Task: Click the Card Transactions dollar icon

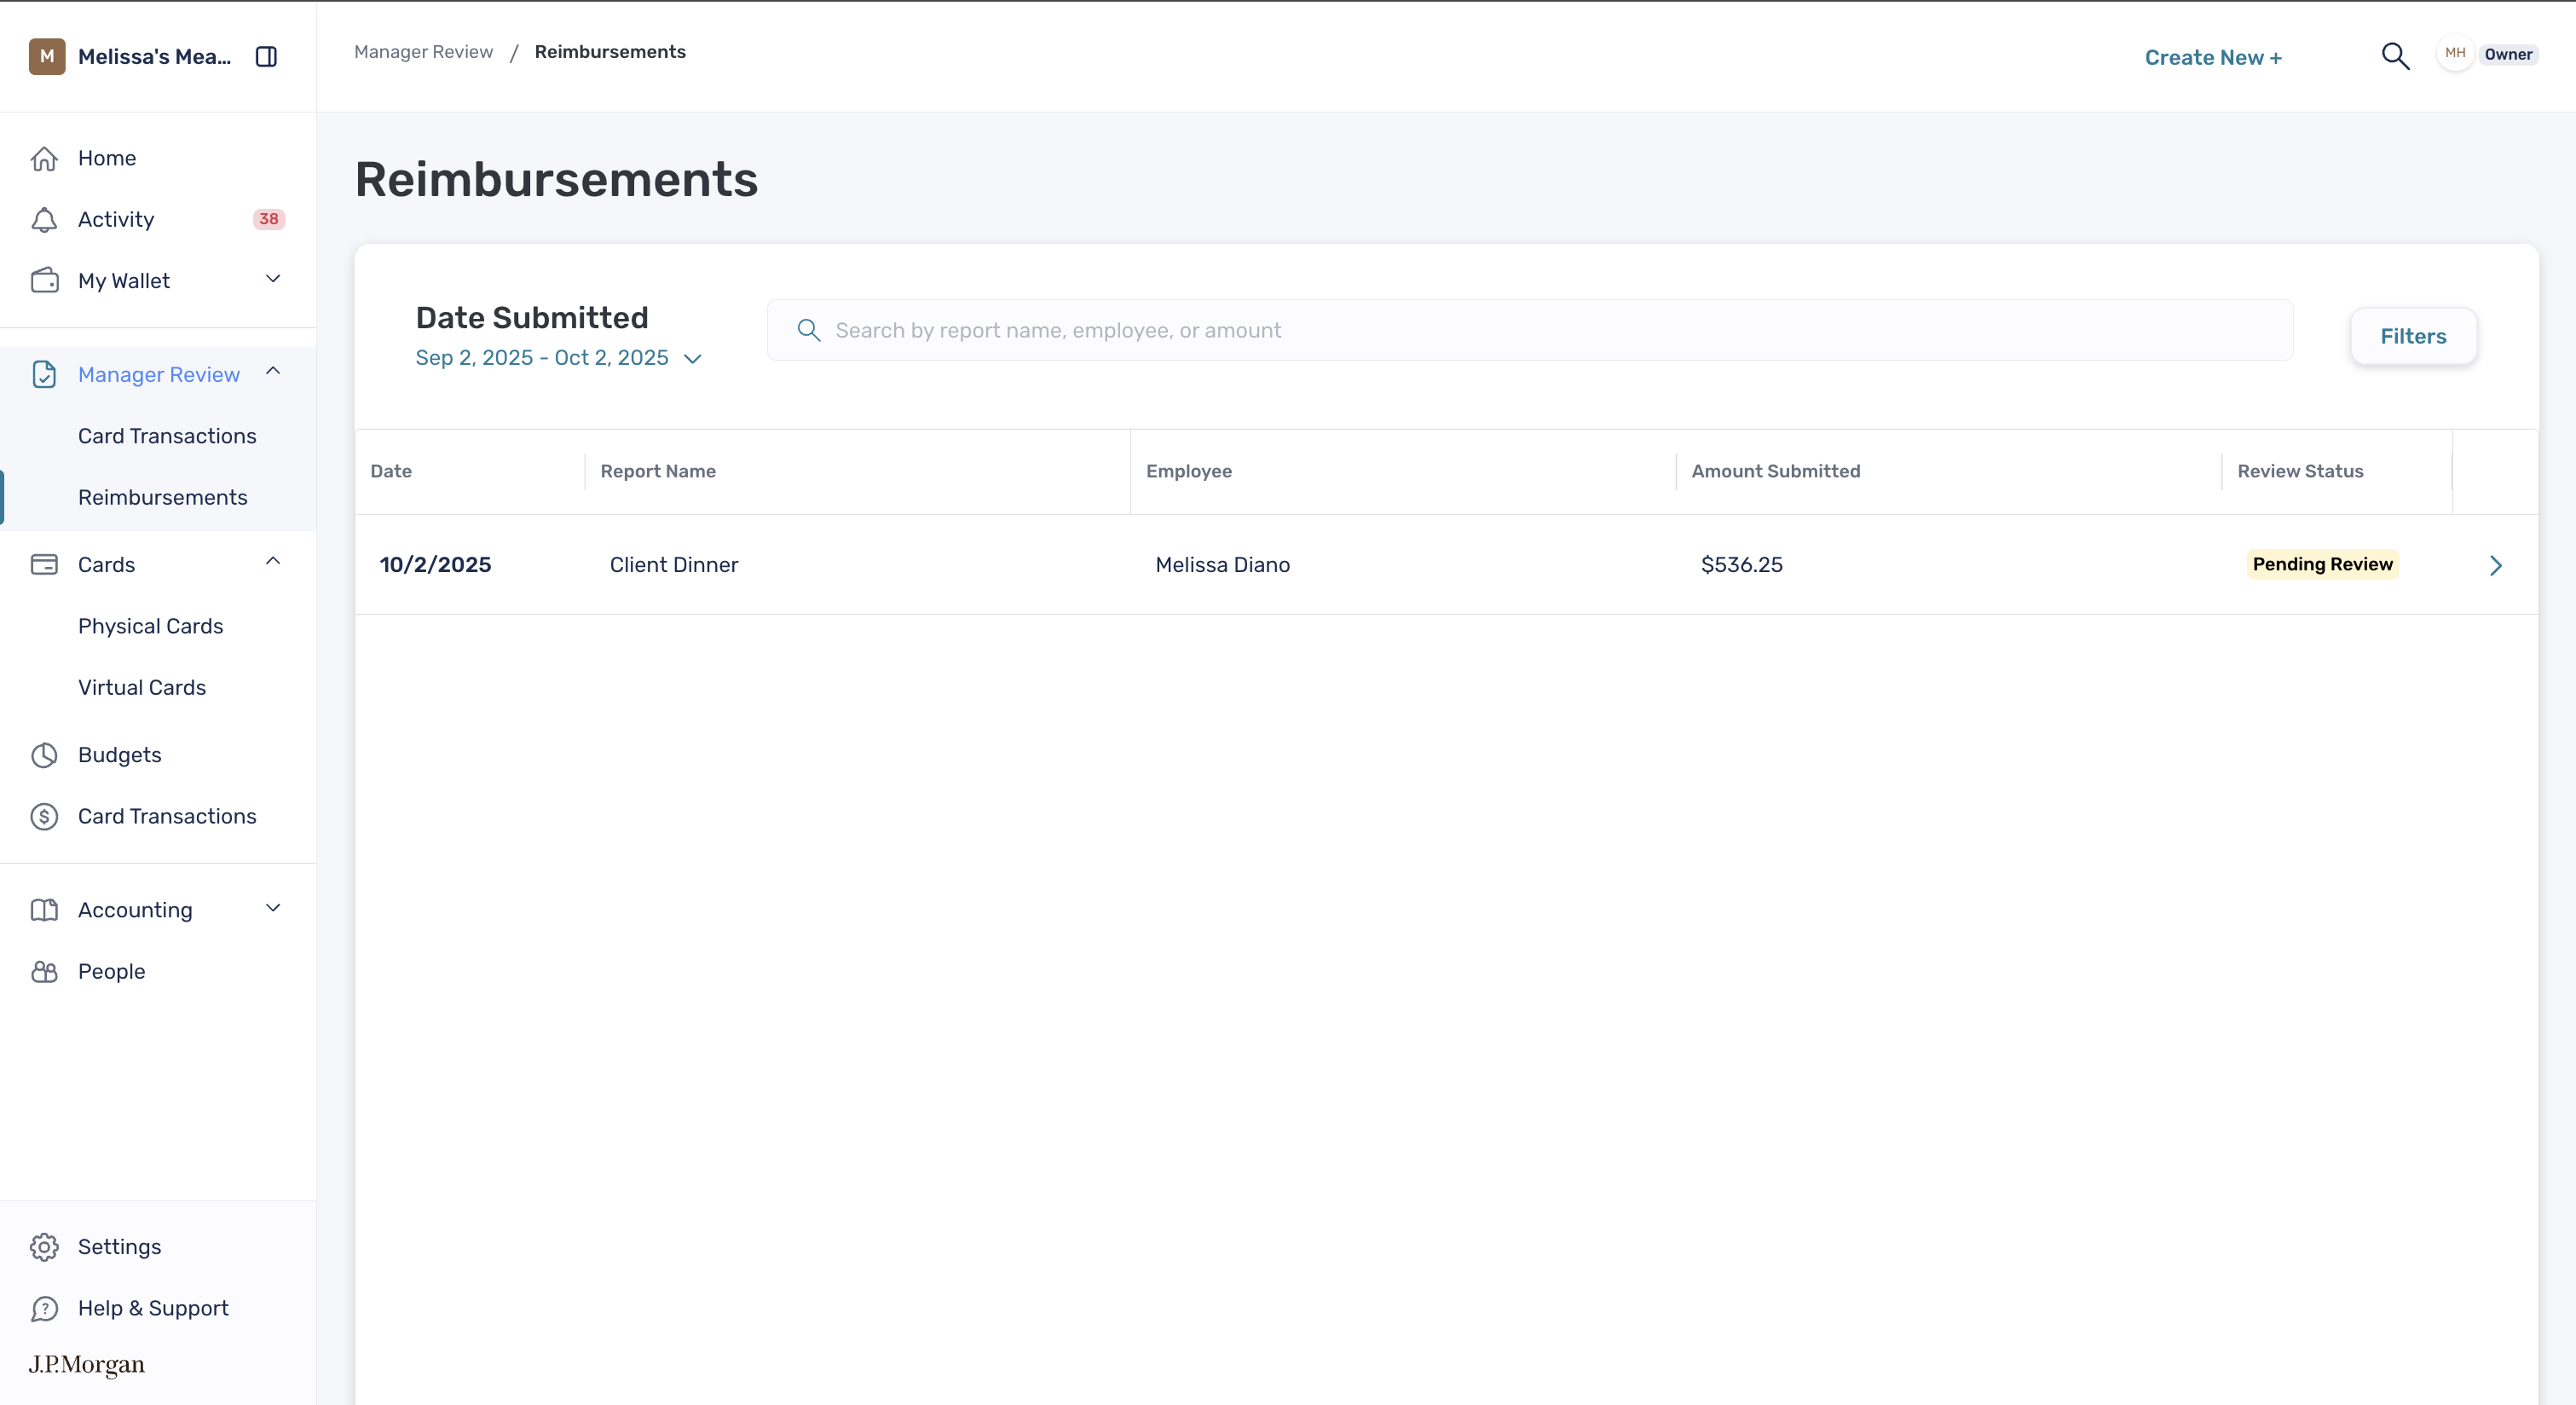Action: [44, 816]
